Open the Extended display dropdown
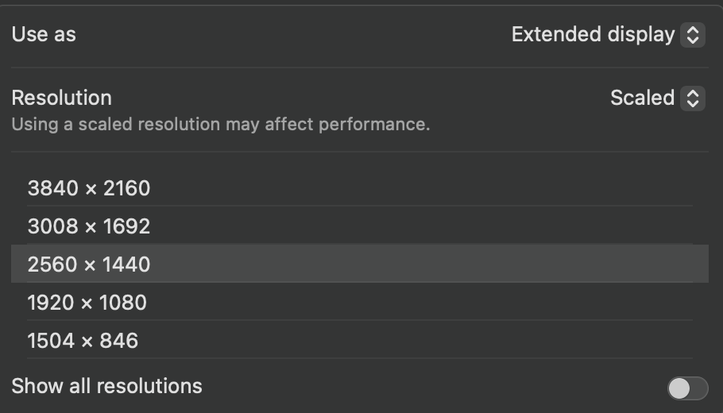 (607, 35)
